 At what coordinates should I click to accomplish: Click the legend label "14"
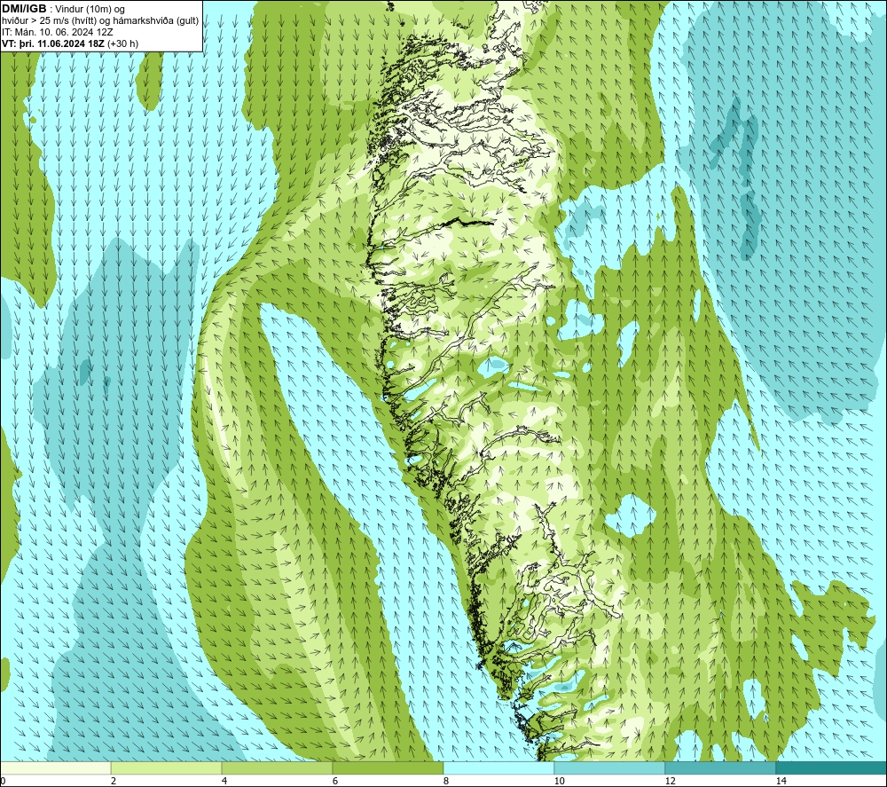[x=781, y=781]
